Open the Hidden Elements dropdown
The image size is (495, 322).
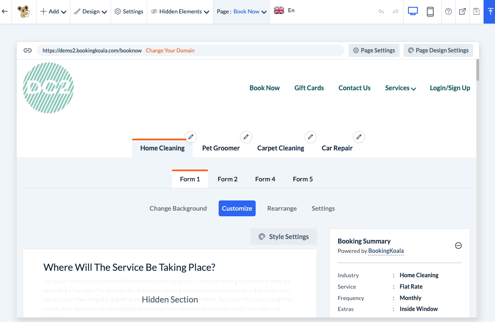(180, 11)
